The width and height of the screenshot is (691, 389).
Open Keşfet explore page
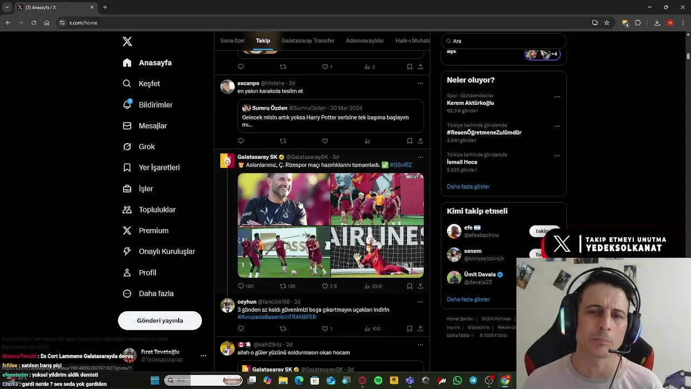click(141, 84)
